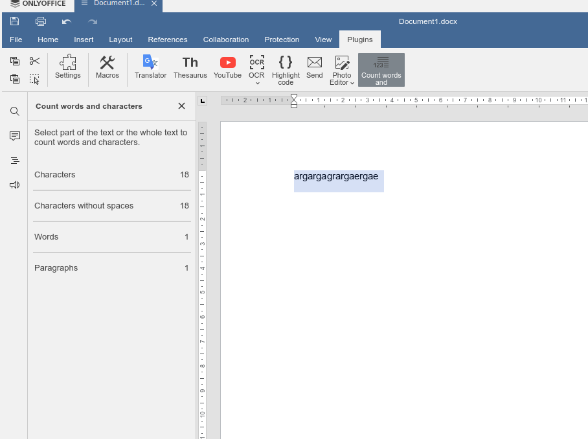588x439 pixels.
Task: Open the plugin Settings
Action: (67, 68)
